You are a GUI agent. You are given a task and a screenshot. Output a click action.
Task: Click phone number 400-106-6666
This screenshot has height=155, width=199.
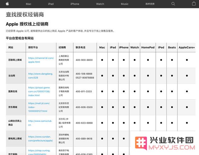[x=84, y=74]
